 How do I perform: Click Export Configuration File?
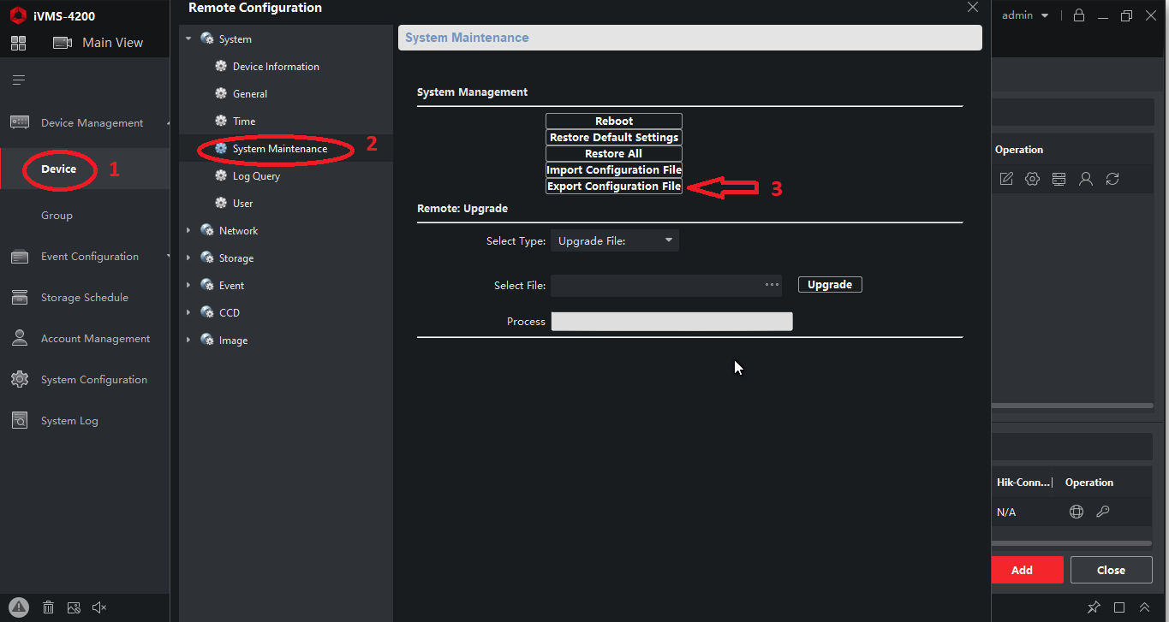point(614,187)
